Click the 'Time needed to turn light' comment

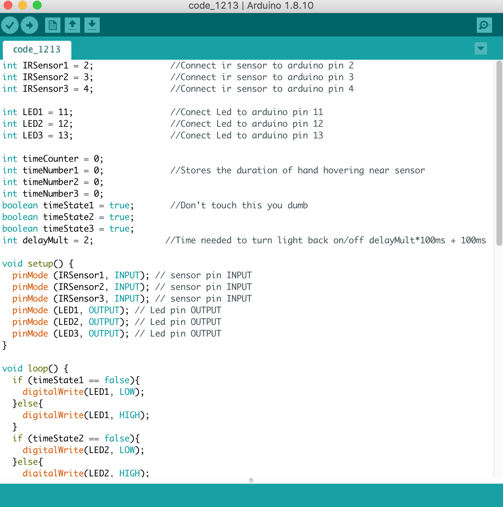[326, 240]
